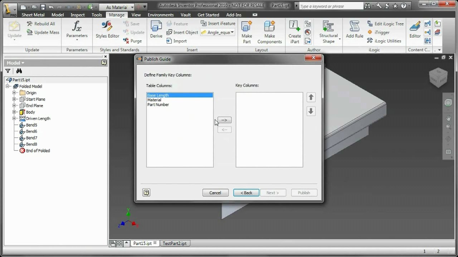Switch to the TestPart2.ipt document tab
Viewport: 458px width, 257px height.
click(175, 243)
